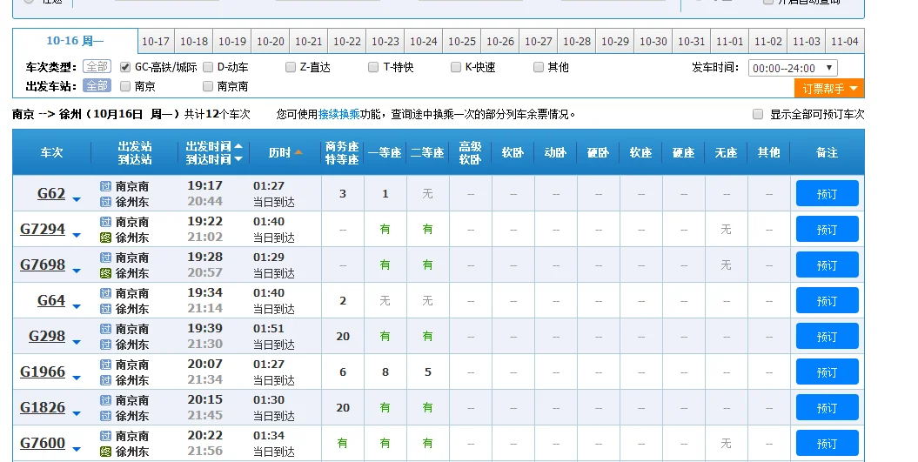Switch to the 10-20 date tab
This screenshot has width=918, height=462.
(271, 42)
